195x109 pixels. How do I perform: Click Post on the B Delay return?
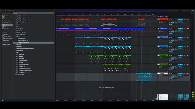tap(188, 97)
